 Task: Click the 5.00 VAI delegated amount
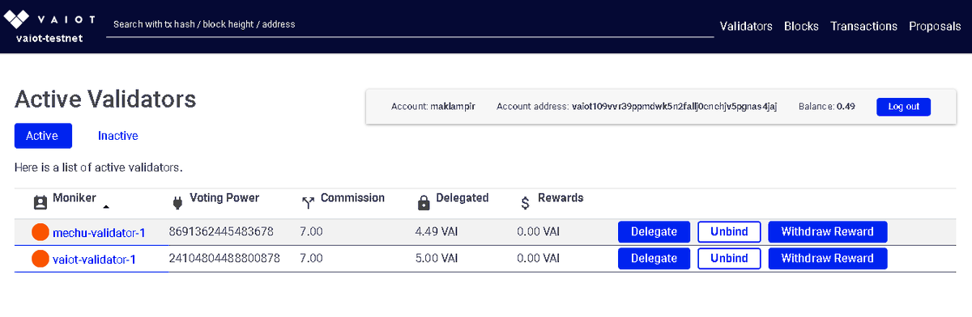coord(437,260)
